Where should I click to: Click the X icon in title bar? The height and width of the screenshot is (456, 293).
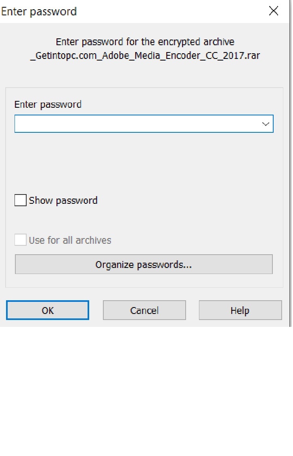[273, 11]
